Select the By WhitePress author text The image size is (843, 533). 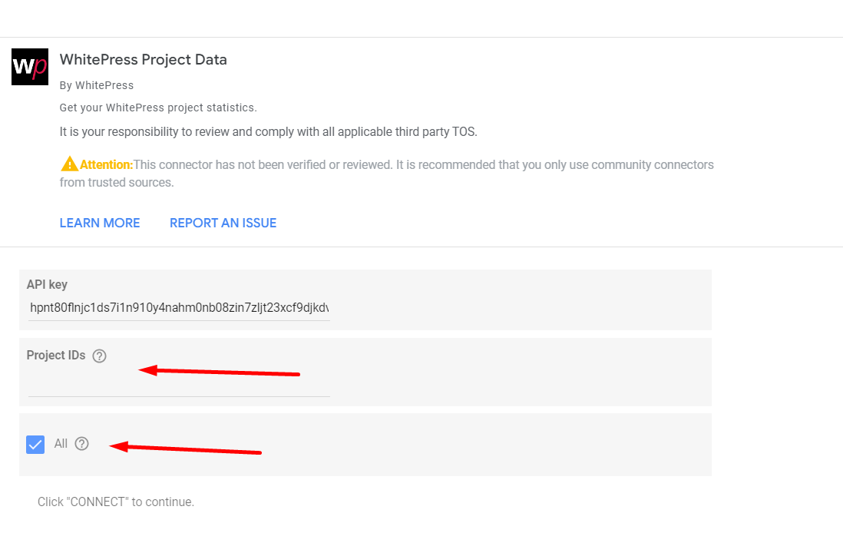(x=97, y=85)
